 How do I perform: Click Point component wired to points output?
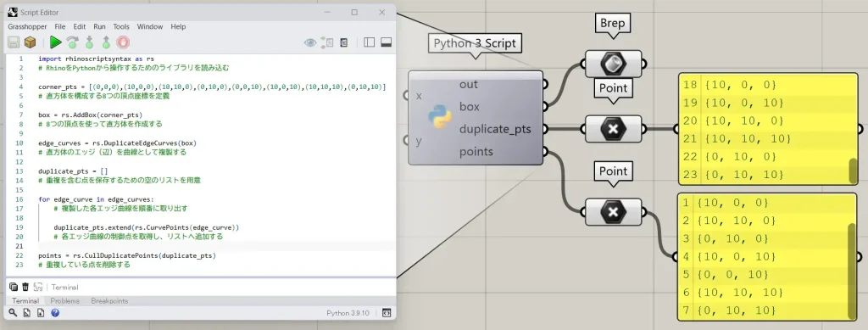tap(613, 211)
